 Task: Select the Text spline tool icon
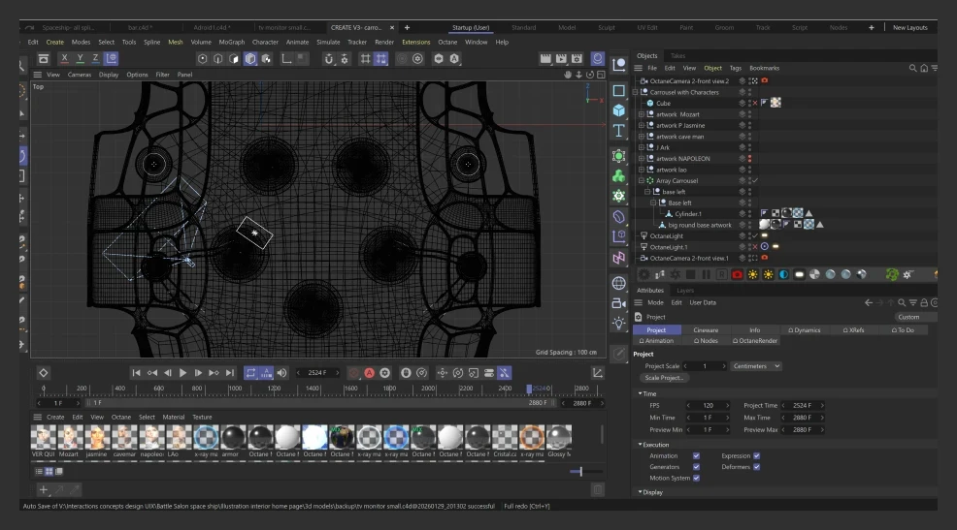tap(618, 131)
